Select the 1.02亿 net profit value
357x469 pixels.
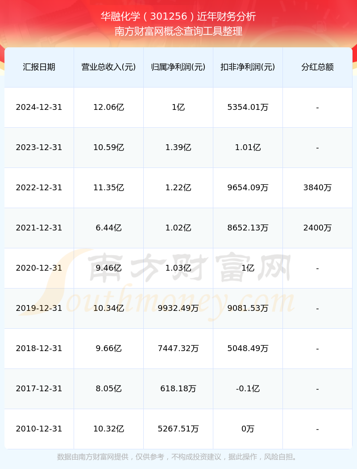(x=178, y=228)
